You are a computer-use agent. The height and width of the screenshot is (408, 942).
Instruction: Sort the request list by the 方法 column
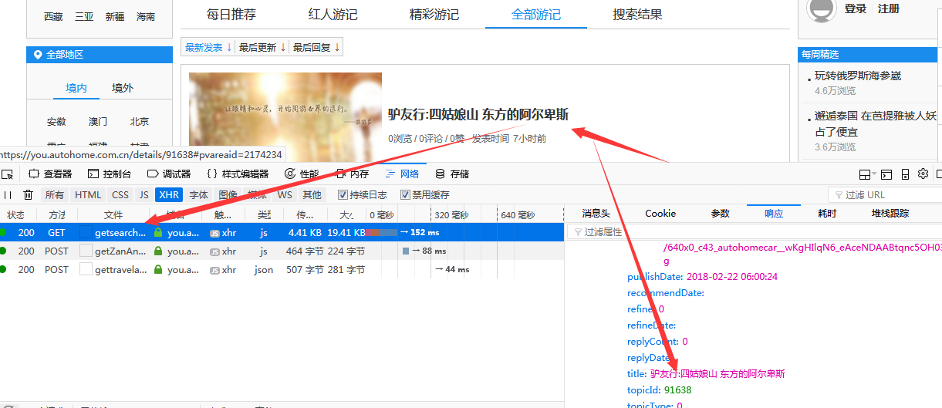pos(57,214)
